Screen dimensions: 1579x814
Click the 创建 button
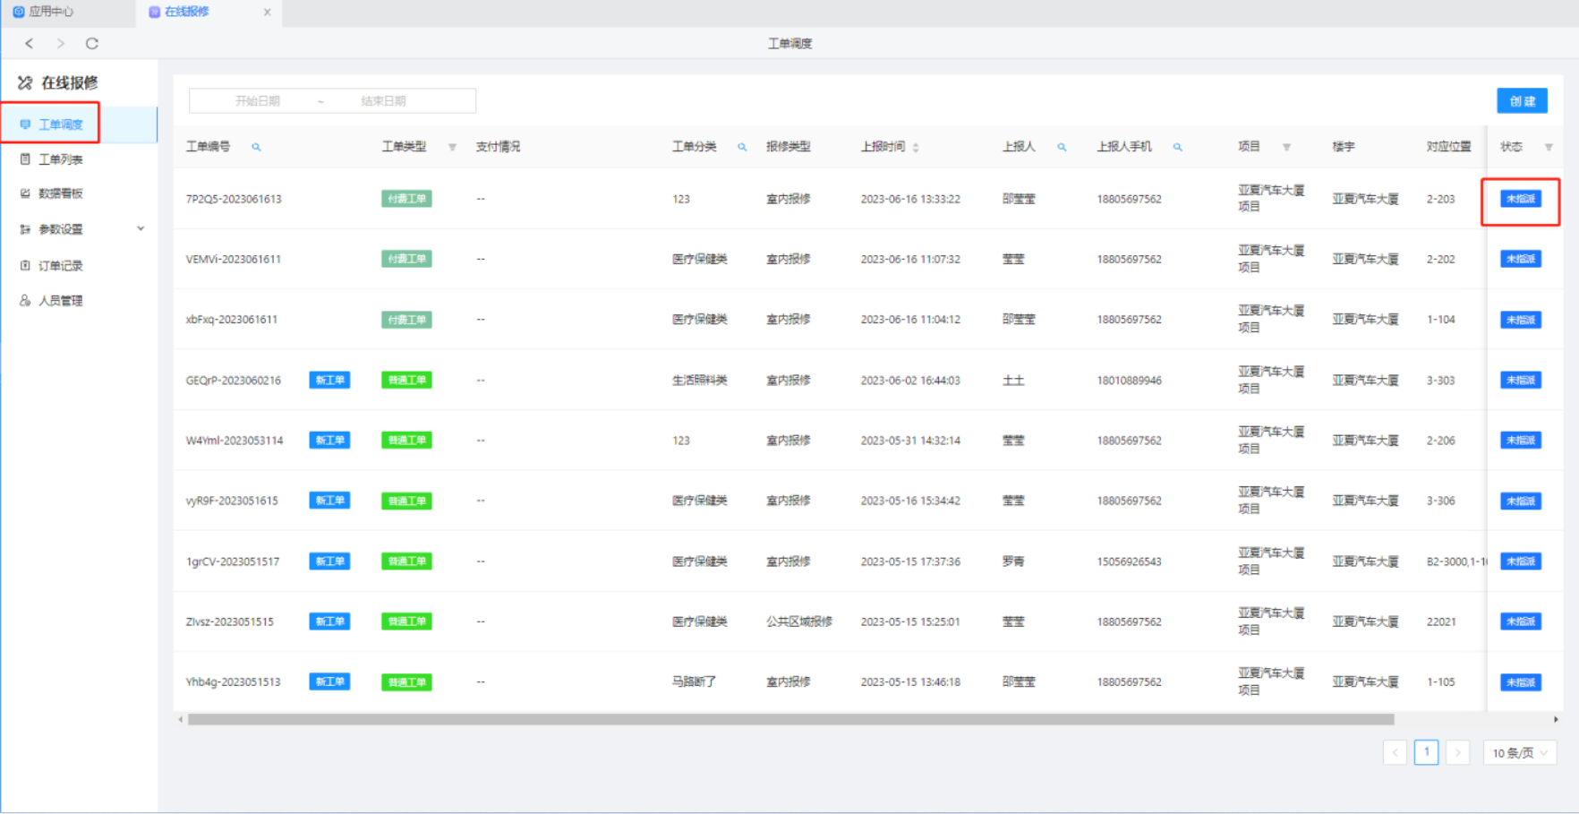pyautogui.click(x=1522, y=101)
